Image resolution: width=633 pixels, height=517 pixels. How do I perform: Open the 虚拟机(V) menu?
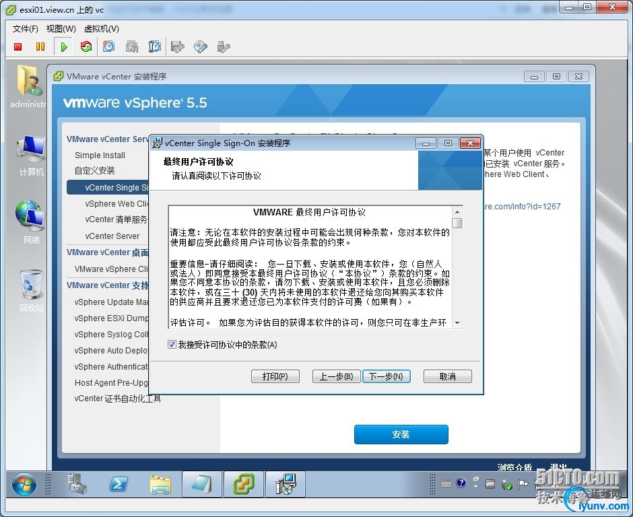click(x=101, y=29)
